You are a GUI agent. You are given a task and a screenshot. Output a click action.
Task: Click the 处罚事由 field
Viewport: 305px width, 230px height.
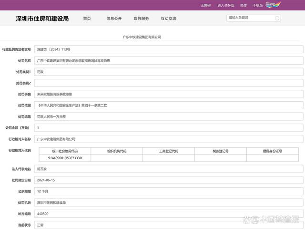pyautogui.click(x=169, y=94)
